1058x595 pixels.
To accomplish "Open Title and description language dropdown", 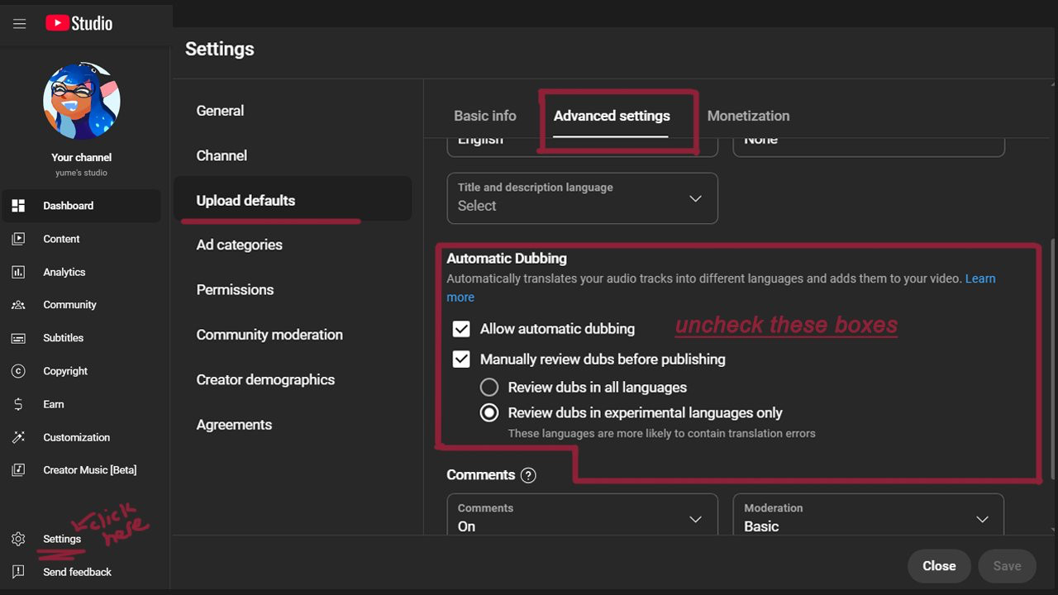I will pos(582,198).
